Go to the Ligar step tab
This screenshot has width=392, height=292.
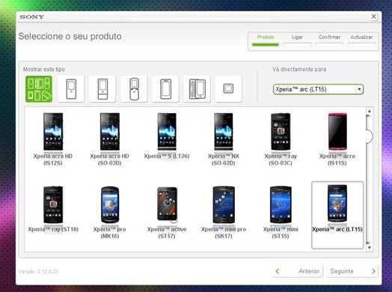[x=297, y=40]
